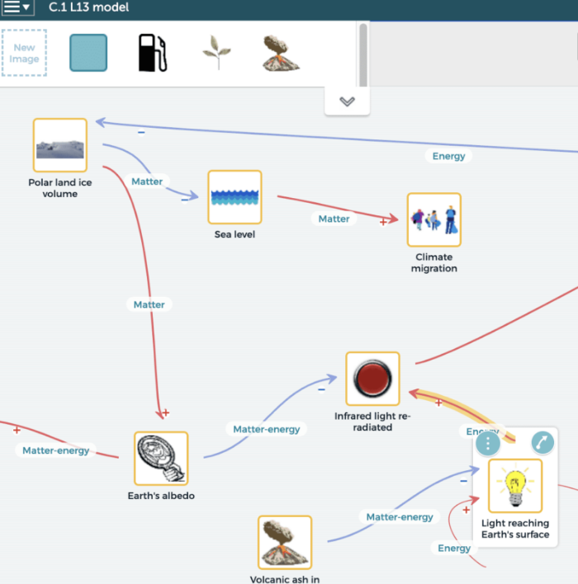578x584 pixels.
Task: Select the Polar land ice volume node
Action: [x=59, y=145]
